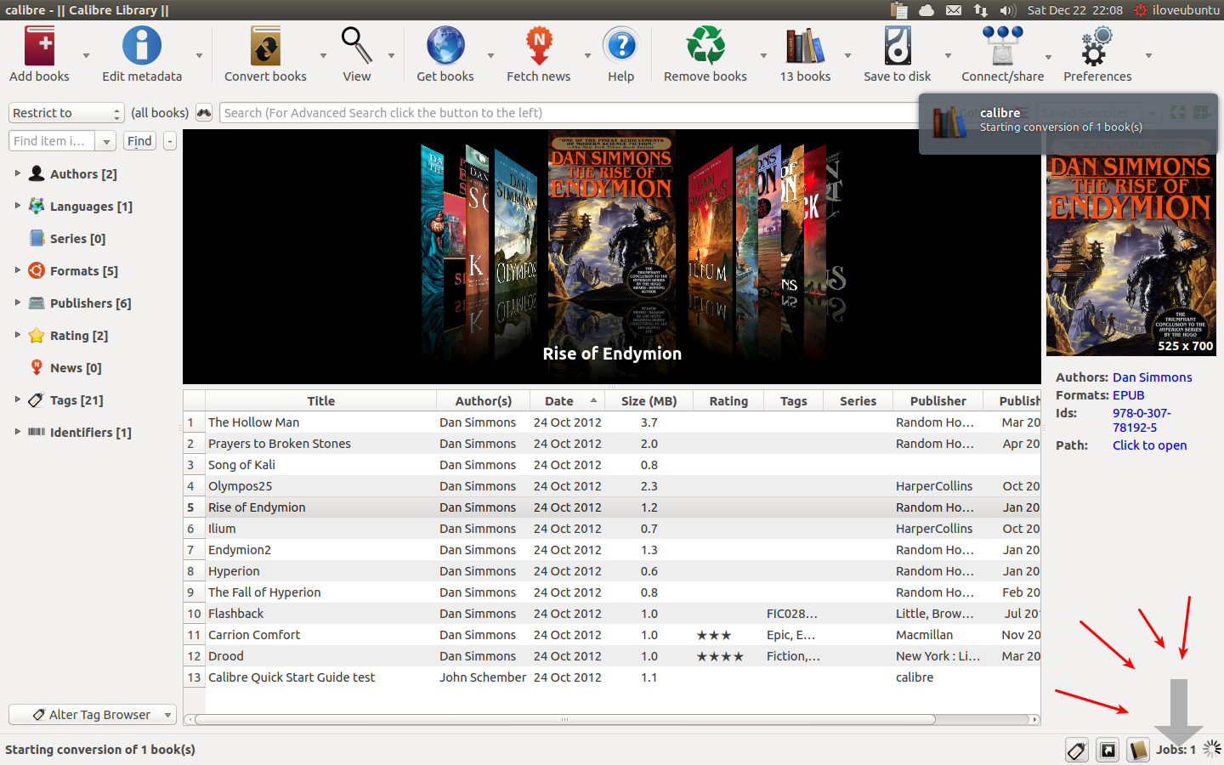Expand the Publishers [6] category
This screenshot has height=765, width=1224.
click(x=17, y=302)
